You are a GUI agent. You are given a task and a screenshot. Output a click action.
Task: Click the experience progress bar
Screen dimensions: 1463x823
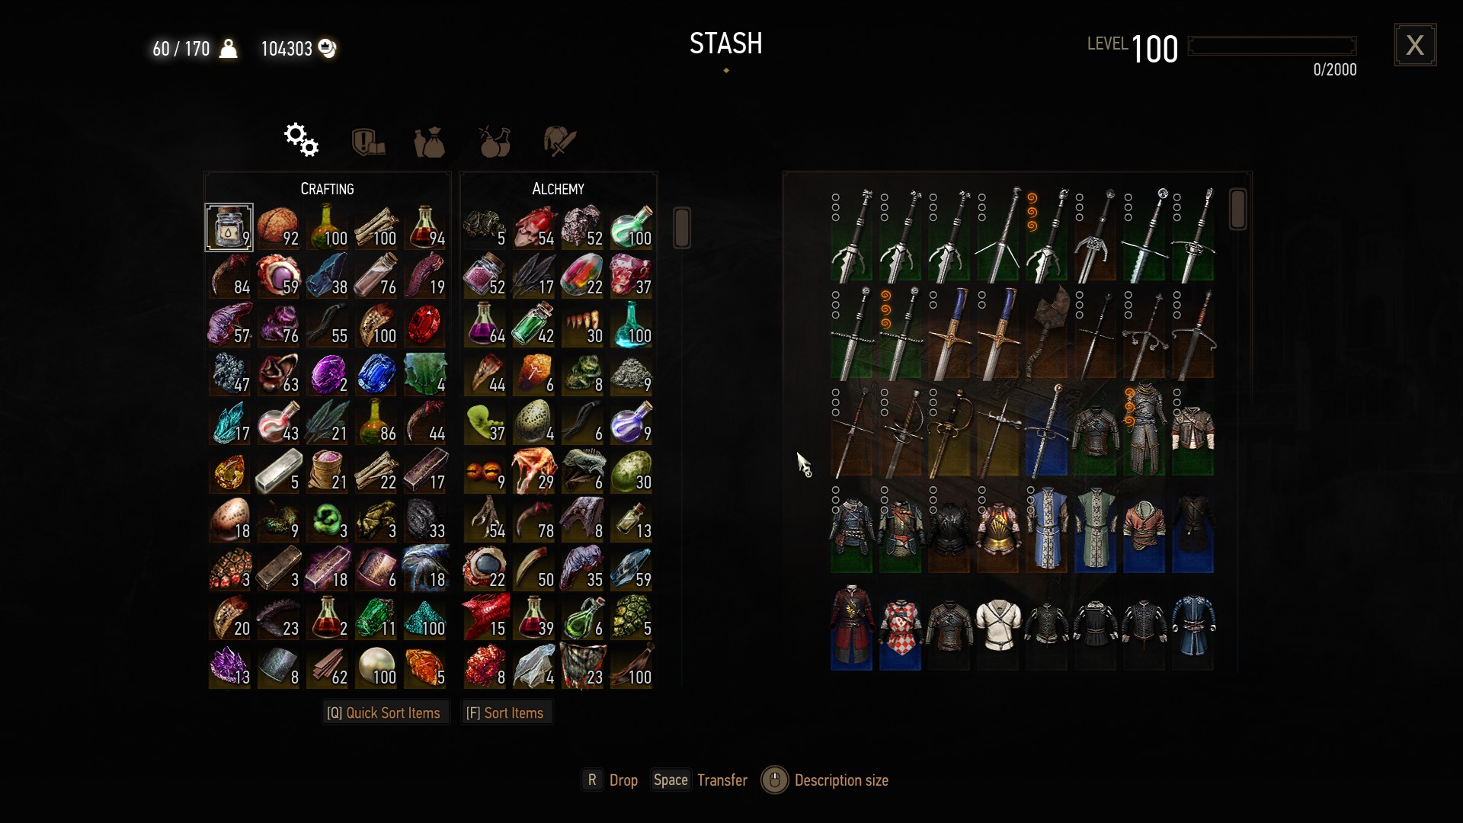[1272, 46]
